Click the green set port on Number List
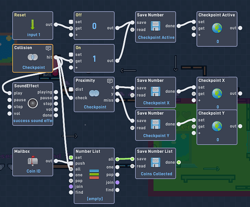 [71, 158]
